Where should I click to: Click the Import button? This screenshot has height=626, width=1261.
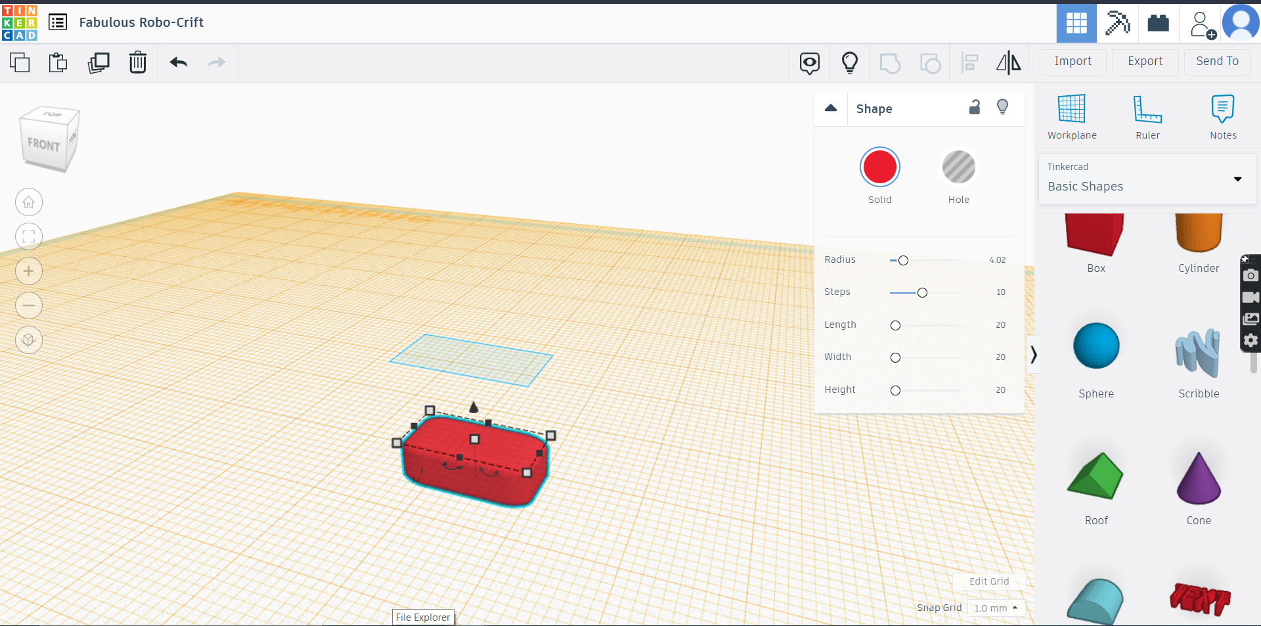tap(1073, 62)
